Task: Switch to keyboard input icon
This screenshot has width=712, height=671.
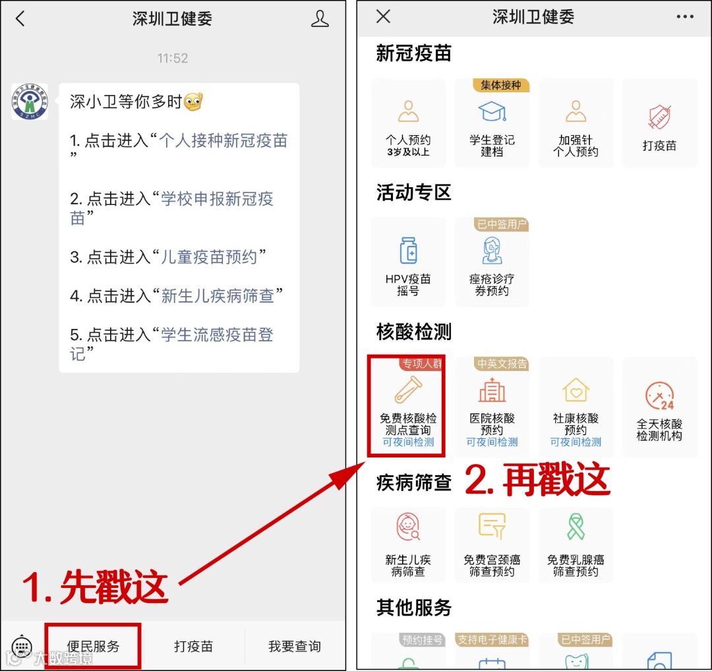Action: [21, 645]
